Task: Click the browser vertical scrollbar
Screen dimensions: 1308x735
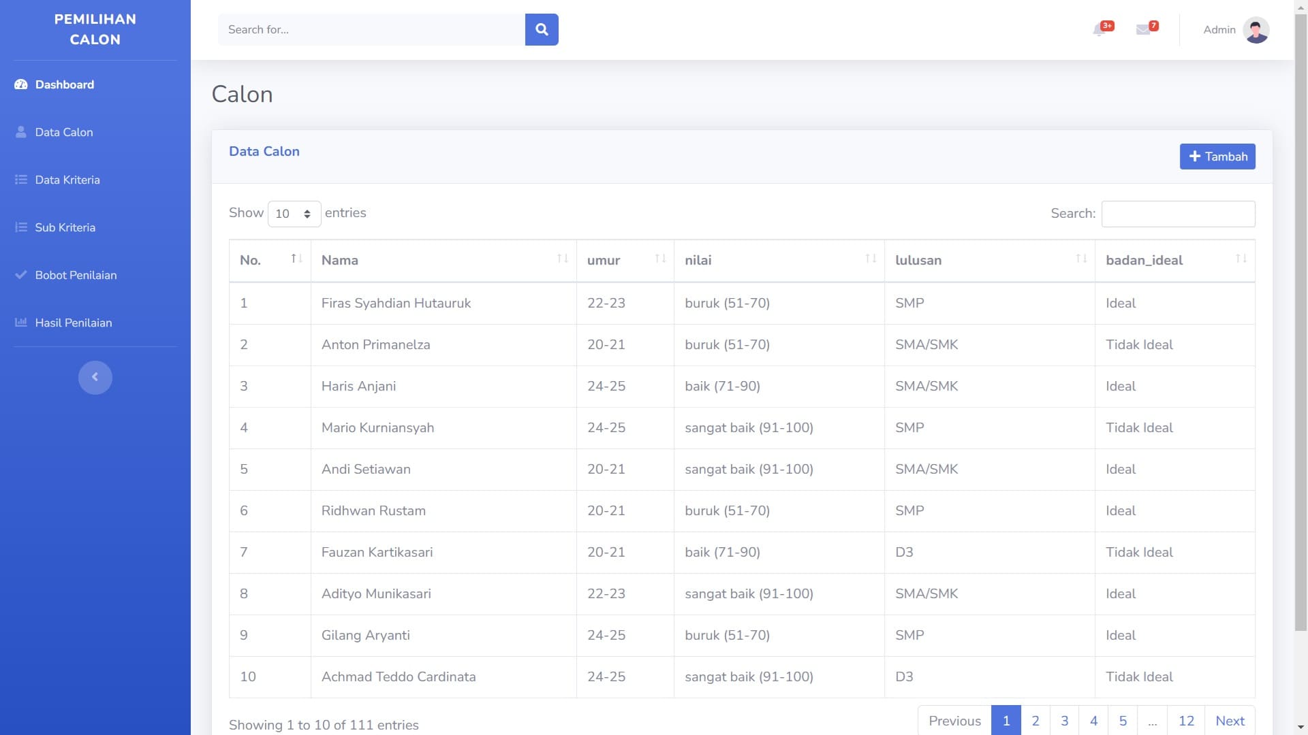Action: (x=1301, y=320)
